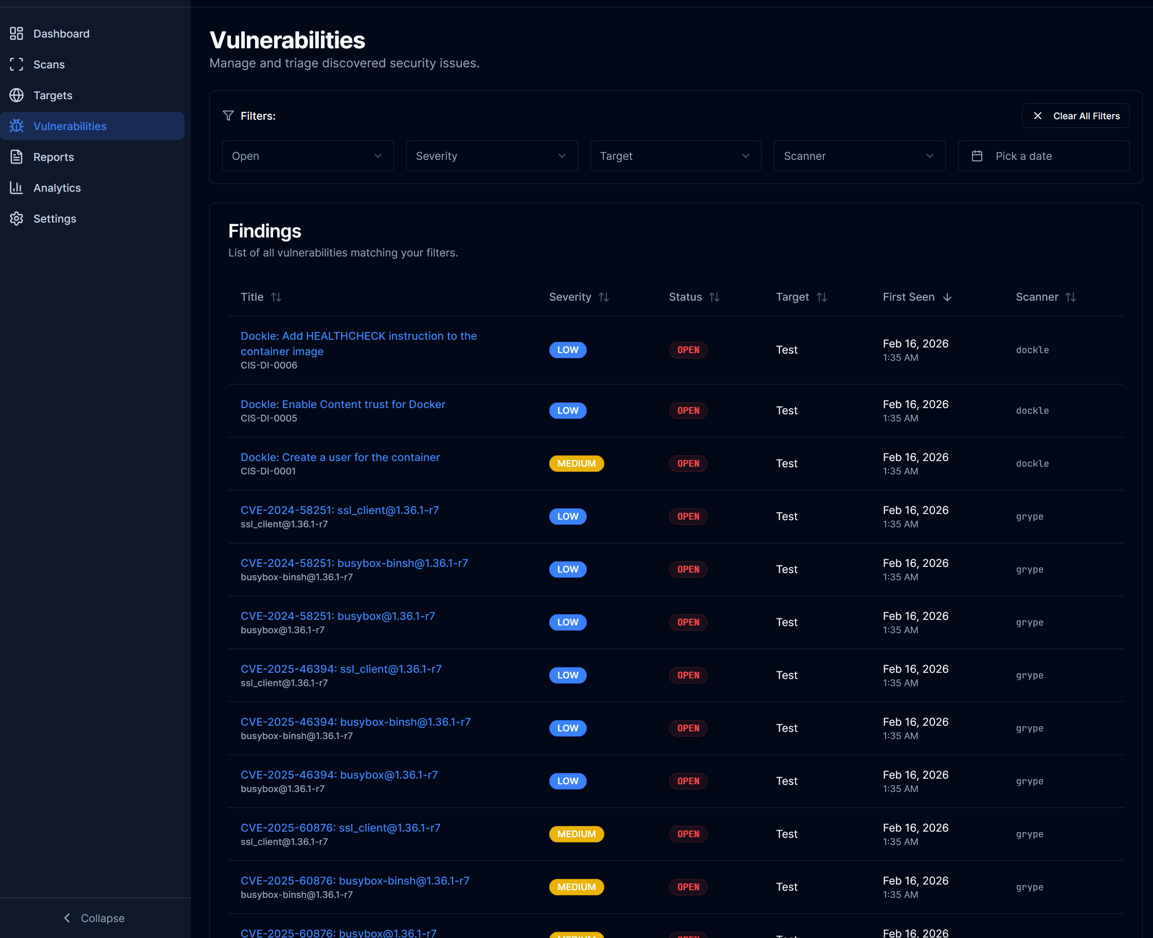Screen dimensions: 1153x938
Task: Open Settings using the gear icon
Action: [16, 218]
